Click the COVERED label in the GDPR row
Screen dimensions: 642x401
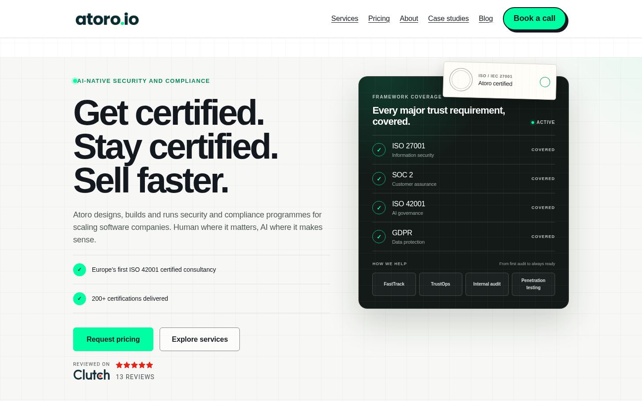(x=543, y=237)
